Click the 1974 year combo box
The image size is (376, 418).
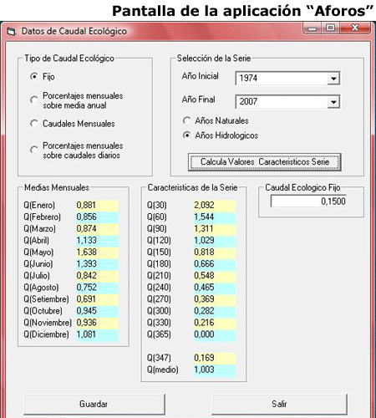[287, 79]
